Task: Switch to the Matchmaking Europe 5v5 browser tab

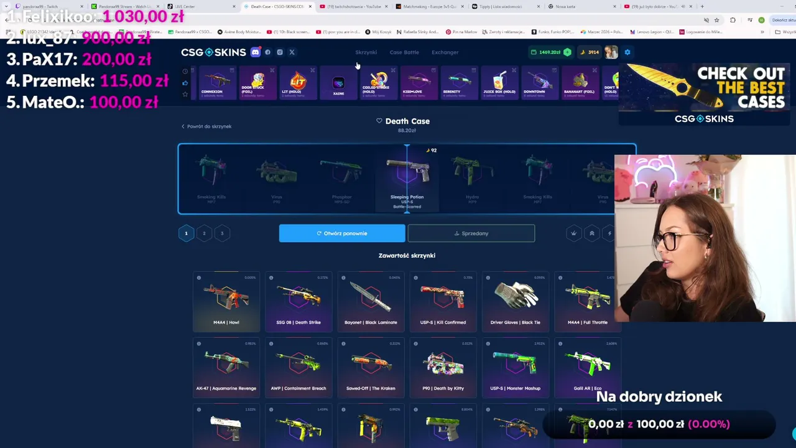Action: click(430, 6)
